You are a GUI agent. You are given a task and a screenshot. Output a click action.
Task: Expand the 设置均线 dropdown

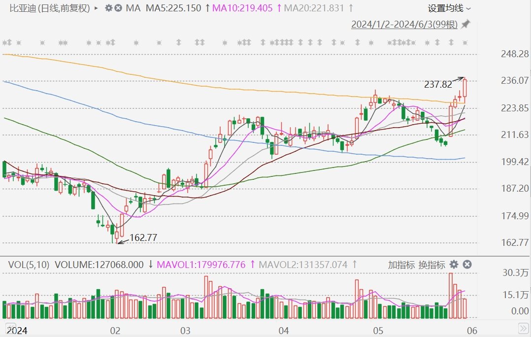coord(449,8)
